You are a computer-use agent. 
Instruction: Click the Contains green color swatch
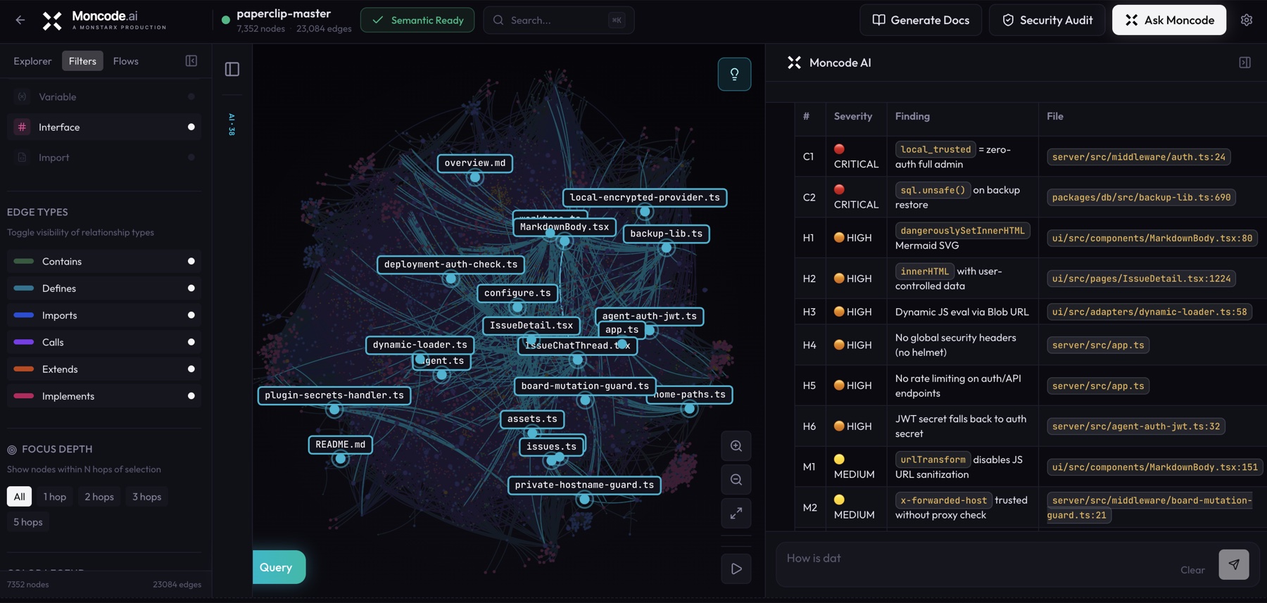coord(23,261)
